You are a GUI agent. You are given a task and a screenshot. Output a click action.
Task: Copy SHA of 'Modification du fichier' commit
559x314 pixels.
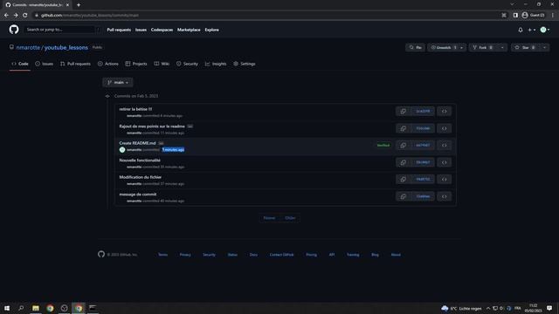pos(403,179)
